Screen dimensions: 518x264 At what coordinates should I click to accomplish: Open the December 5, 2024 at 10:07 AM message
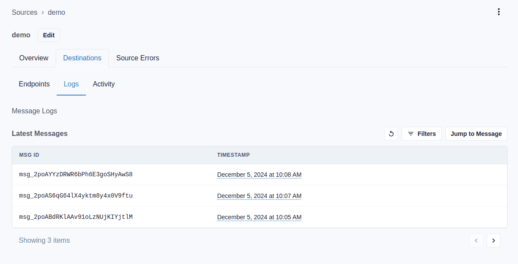(259, 196)
